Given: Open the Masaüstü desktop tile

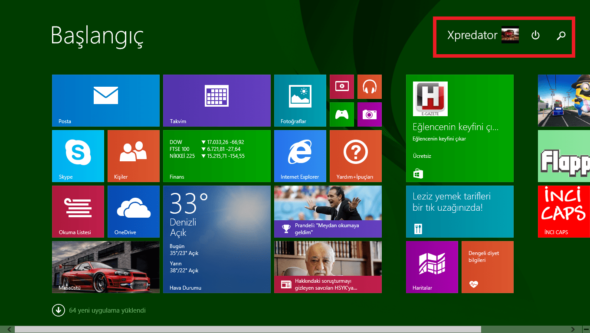Looking at the screenshot, I should tap(106, 267).
